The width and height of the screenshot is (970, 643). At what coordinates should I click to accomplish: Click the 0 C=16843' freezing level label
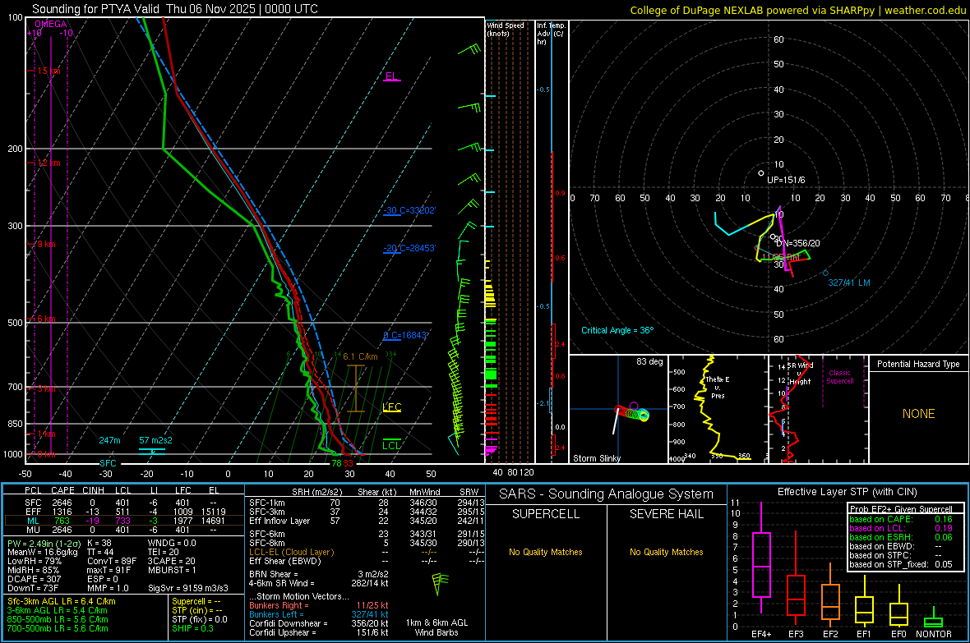[406, 336]
